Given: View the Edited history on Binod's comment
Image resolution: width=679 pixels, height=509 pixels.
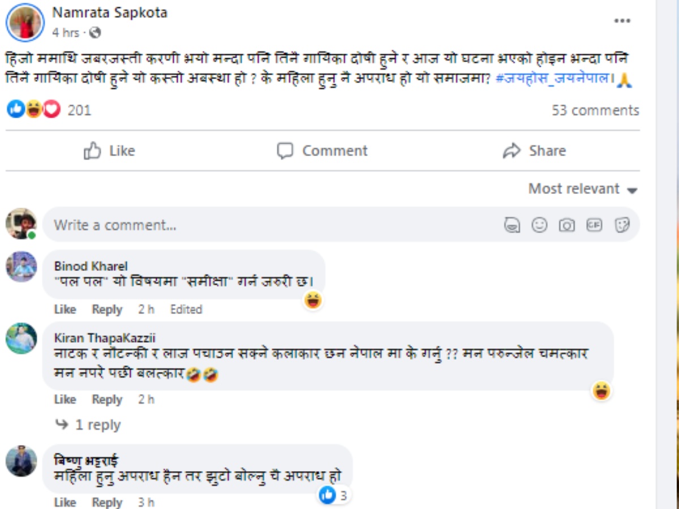Looking at the screenshot, I should 186,309.
